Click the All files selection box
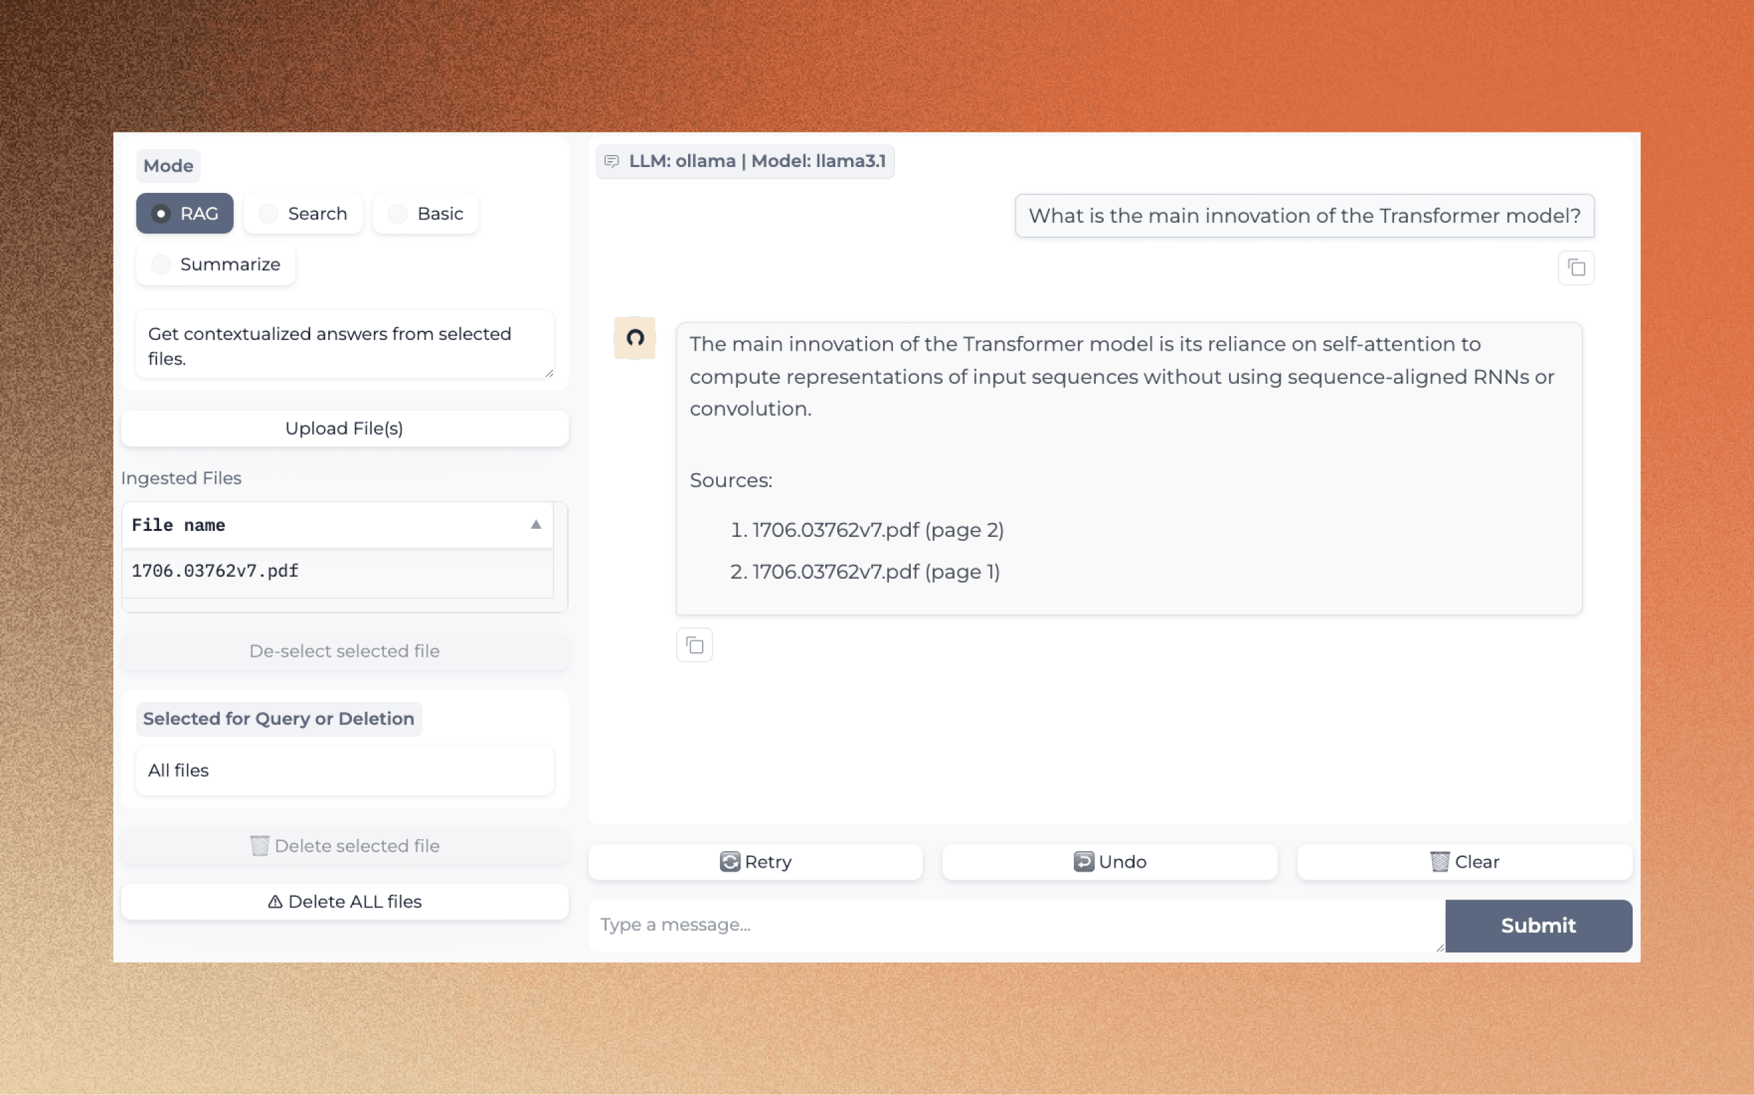 [344, 771]
